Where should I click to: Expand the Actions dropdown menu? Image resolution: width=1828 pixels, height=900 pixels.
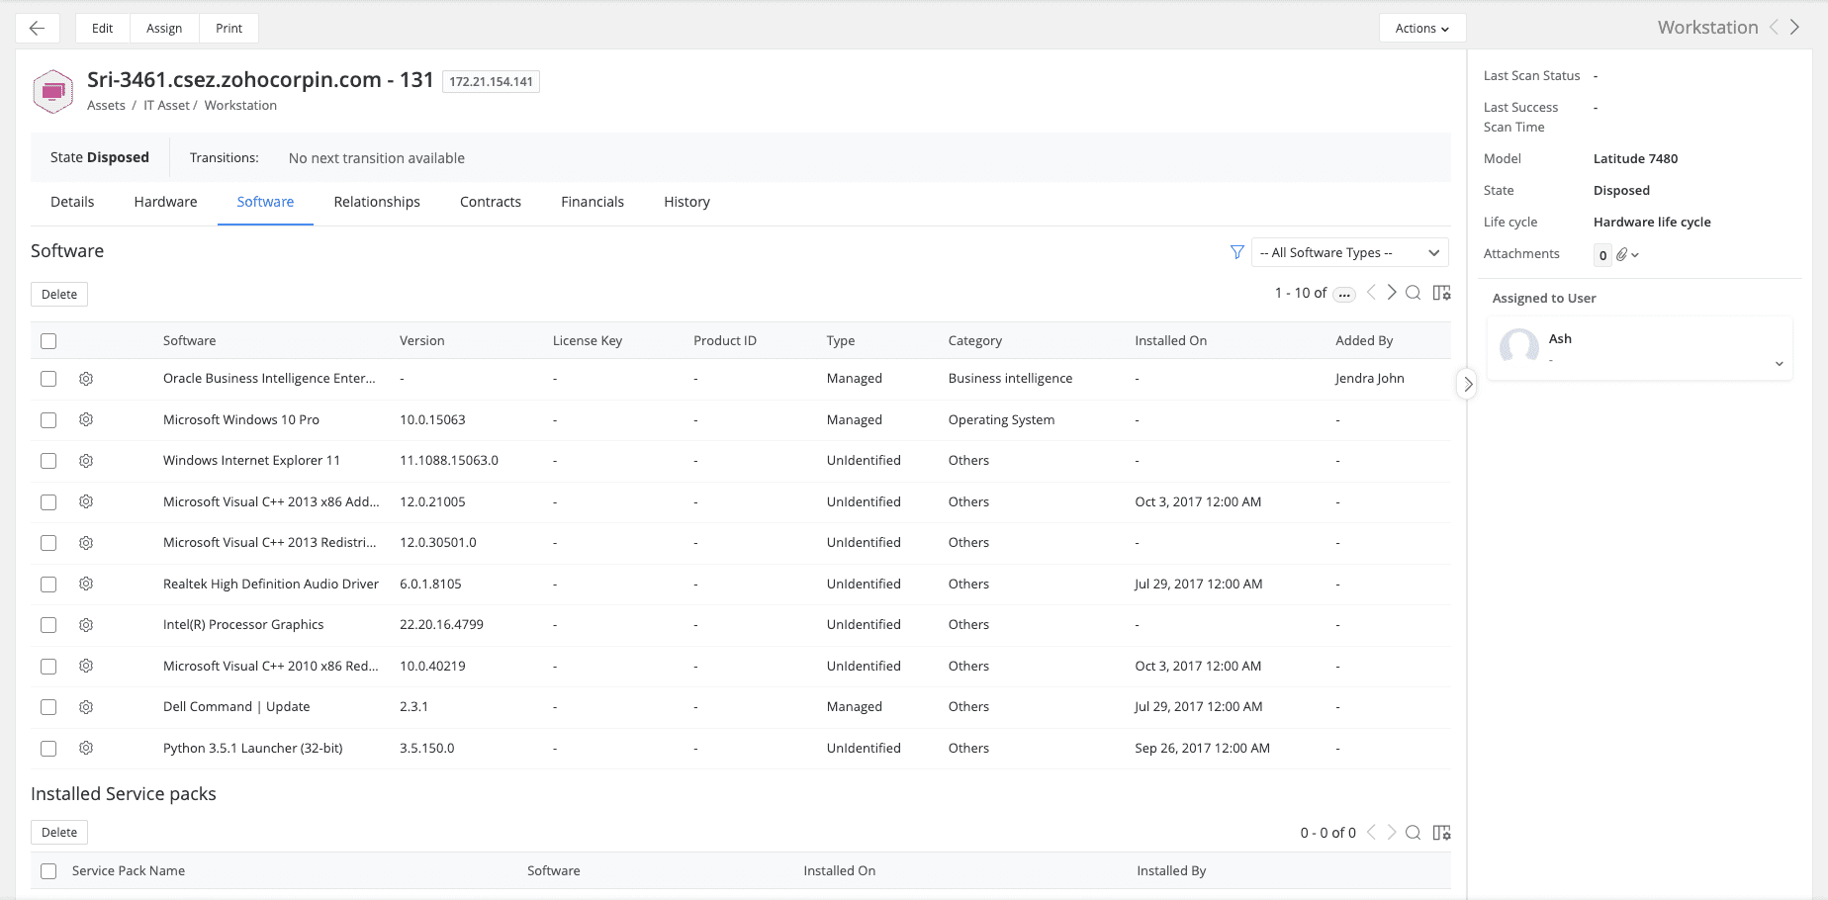1421,29
